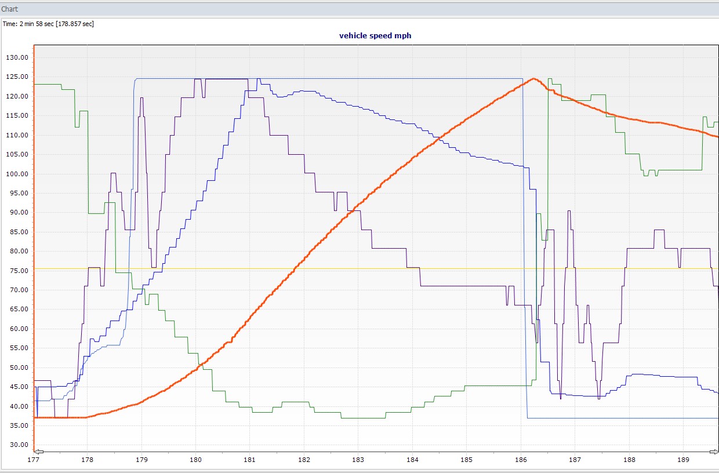Click the 178 time axis label
719x473 pixels.
point(87,460)
